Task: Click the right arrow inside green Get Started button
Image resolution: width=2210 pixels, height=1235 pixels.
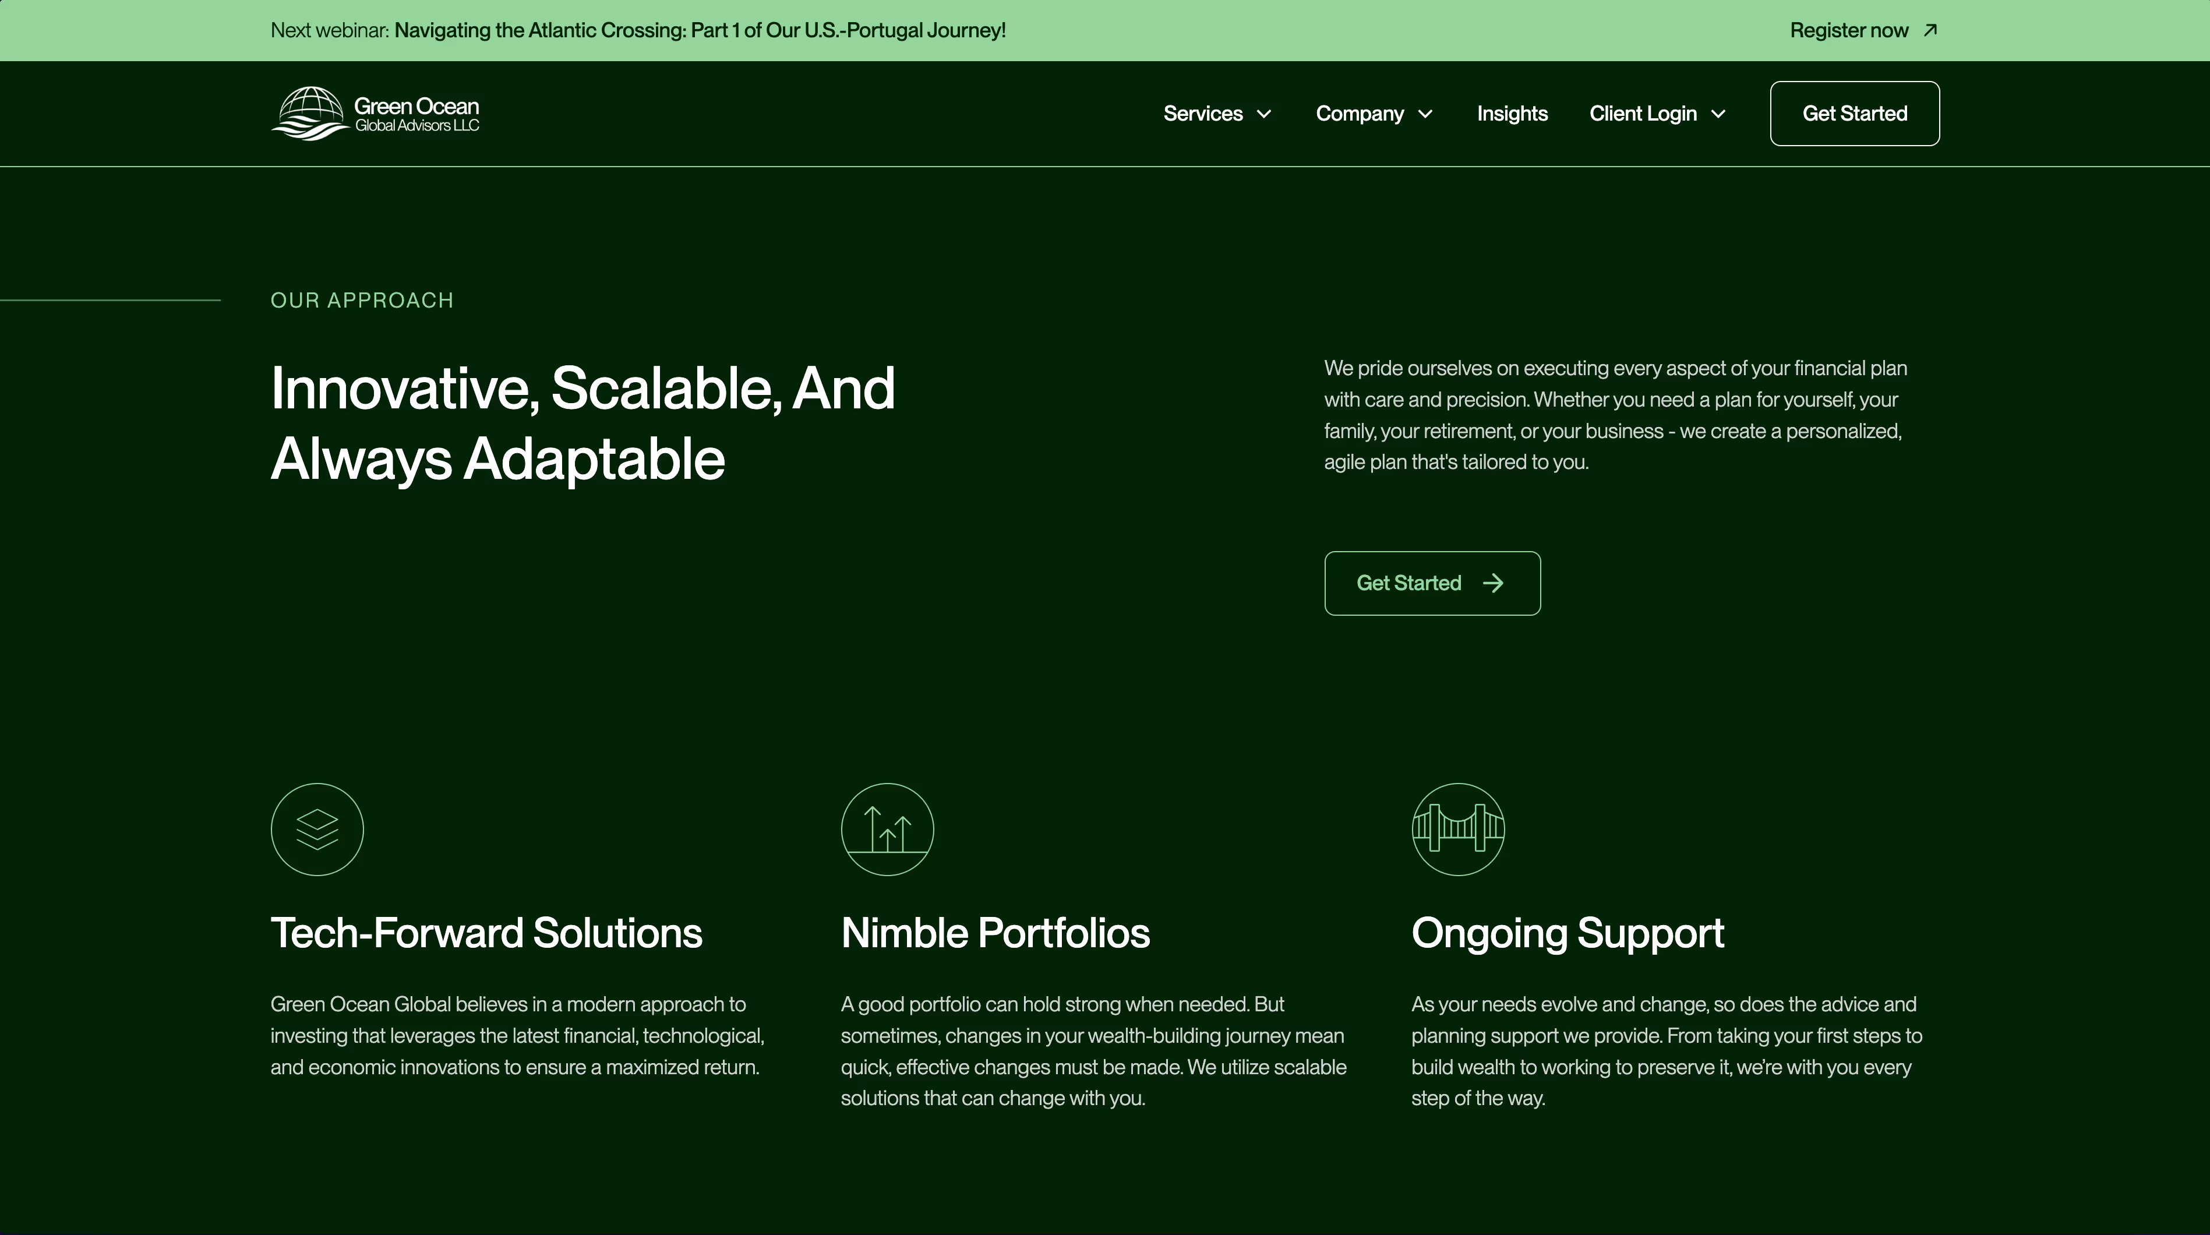Action: click(1493, 584)
